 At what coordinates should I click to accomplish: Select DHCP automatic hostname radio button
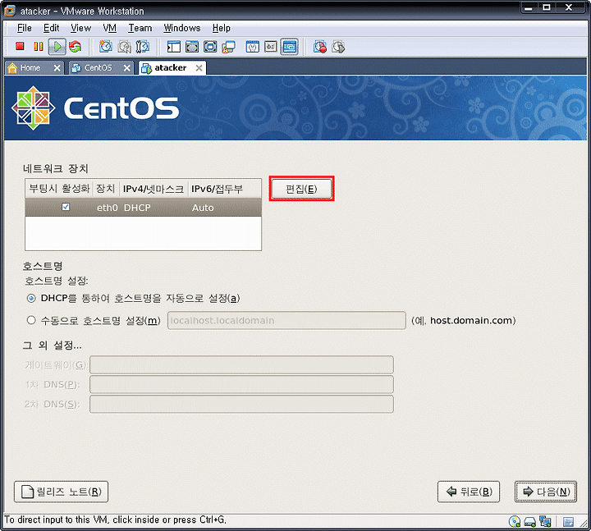[x=31, y=299]
